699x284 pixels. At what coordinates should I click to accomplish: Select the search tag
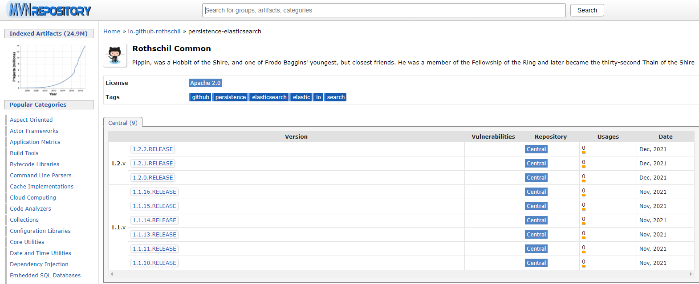[x=336, y=97]
